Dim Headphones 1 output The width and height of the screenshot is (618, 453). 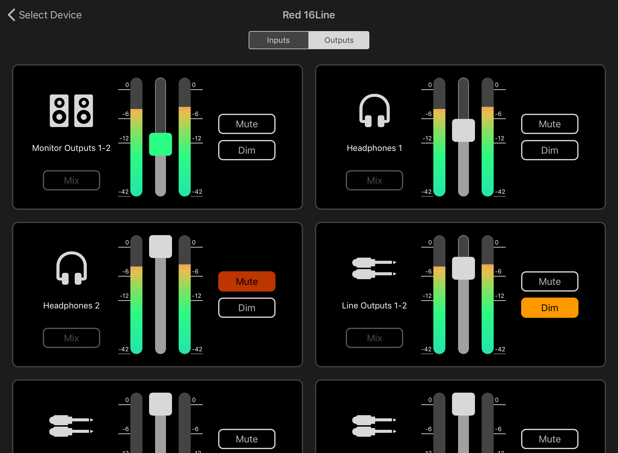(x=550, y=150)
